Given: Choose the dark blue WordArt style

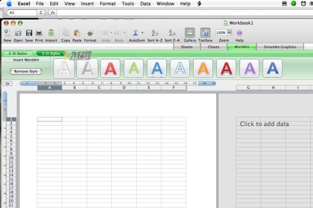Looking at the screenshot, I should tap(273, 68).
